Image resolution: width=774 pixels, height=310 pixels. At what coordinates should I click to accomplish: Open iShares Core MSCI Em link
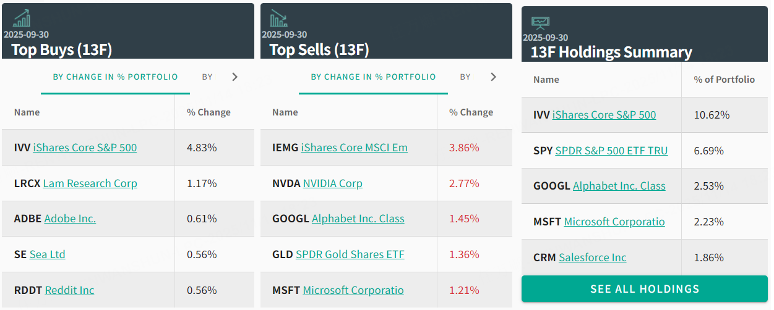tap(355, 148)
